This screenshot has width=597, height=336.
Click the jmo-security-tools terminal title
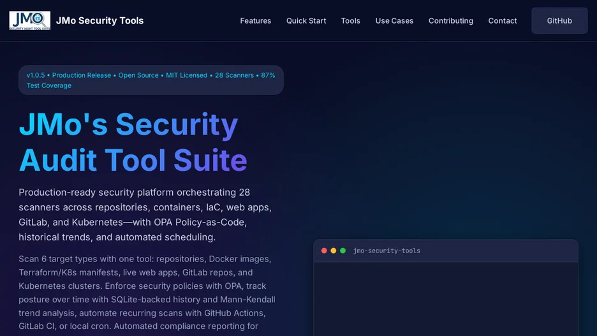[387, 251]
